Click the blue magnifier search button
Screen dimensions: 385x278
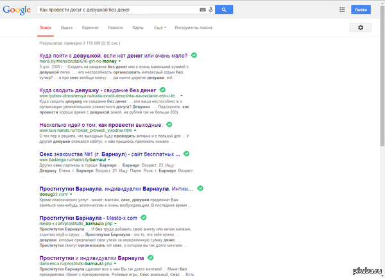pos(224,10)
